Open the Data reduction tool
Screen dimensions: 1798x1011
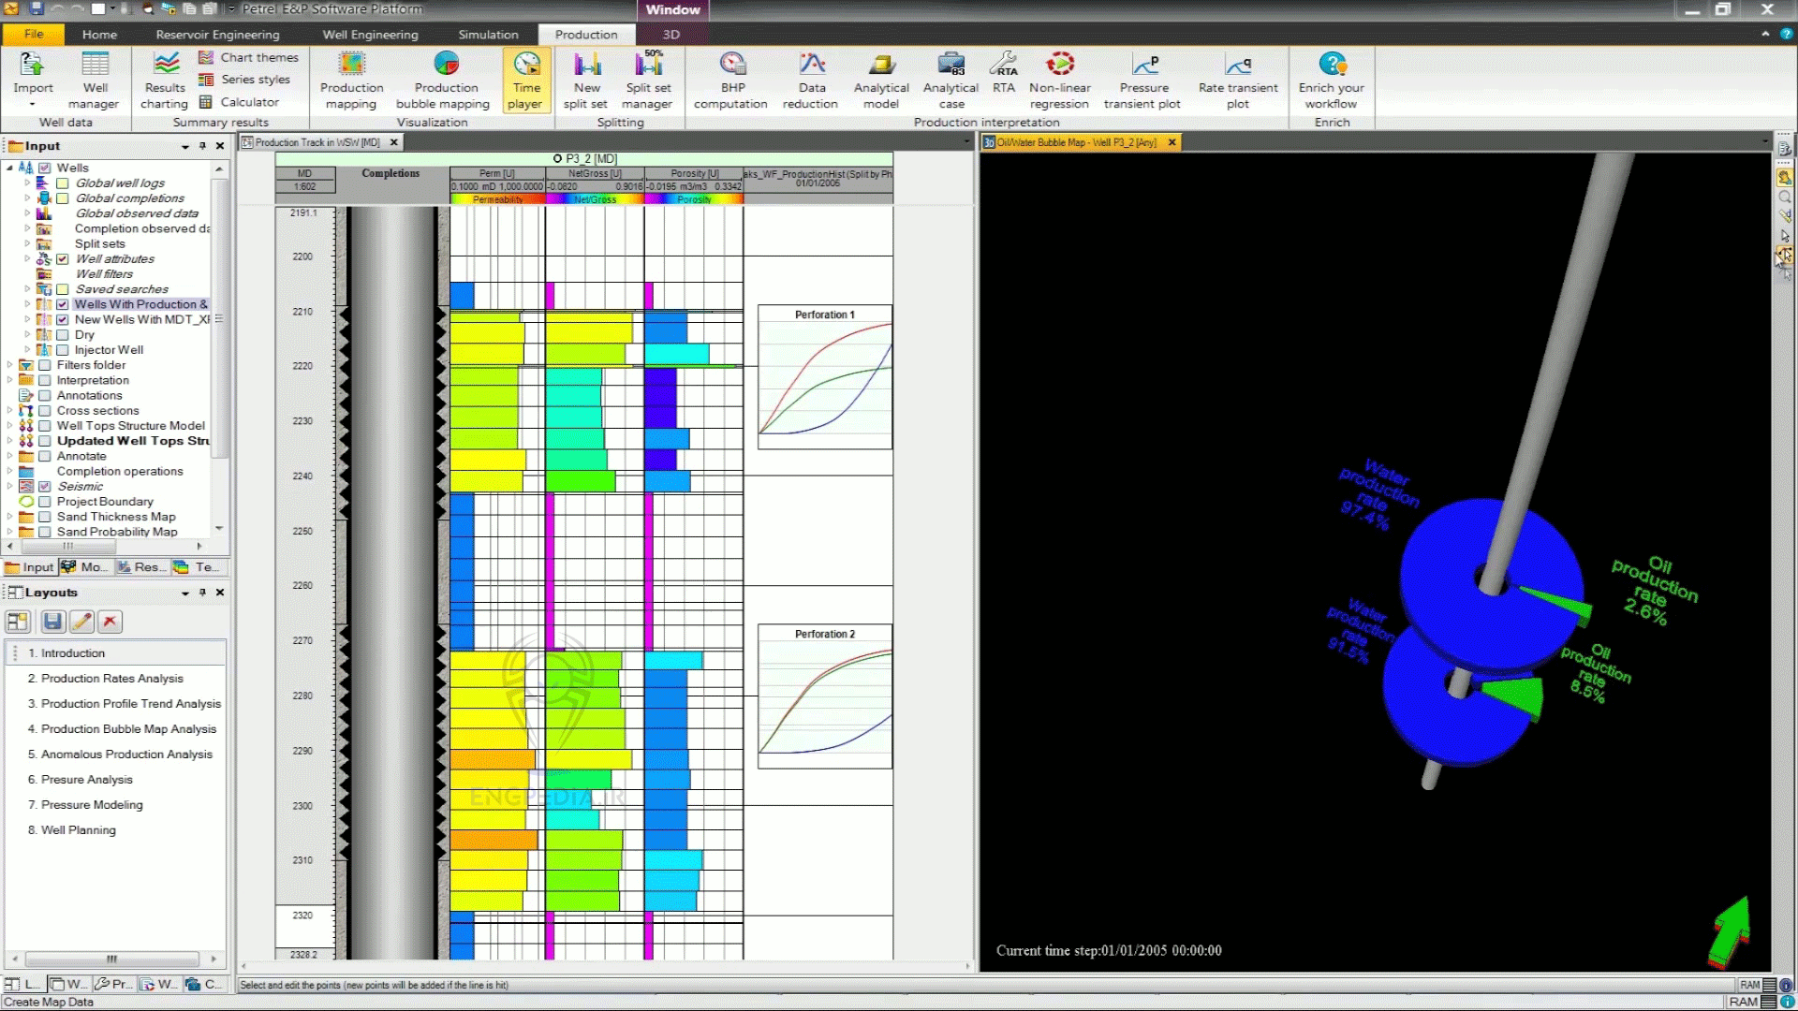coord(809,80)
